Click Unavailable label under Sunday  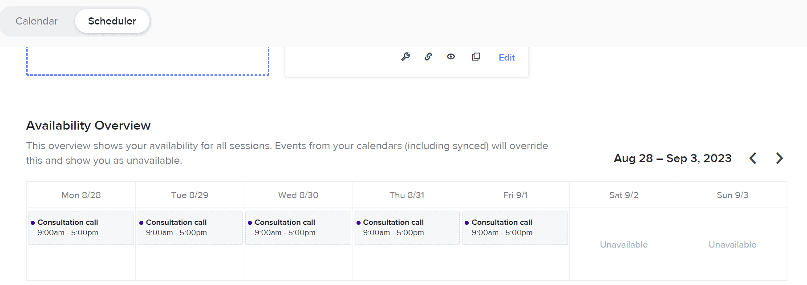pos(732,244)
